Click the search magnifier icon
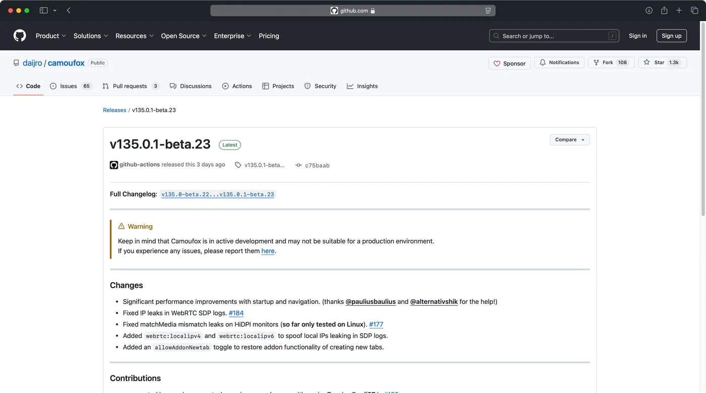This screenshot has width=706, height=393. point(497,36)
